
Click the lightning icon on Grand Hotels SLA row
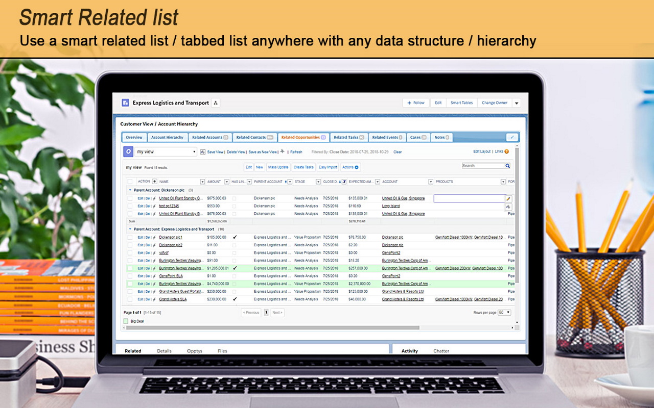(154, 299)
